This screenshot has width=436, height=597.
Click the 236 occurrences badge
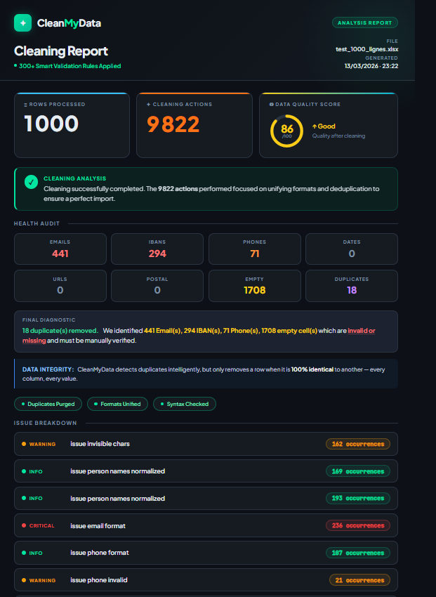pos(358,525)
